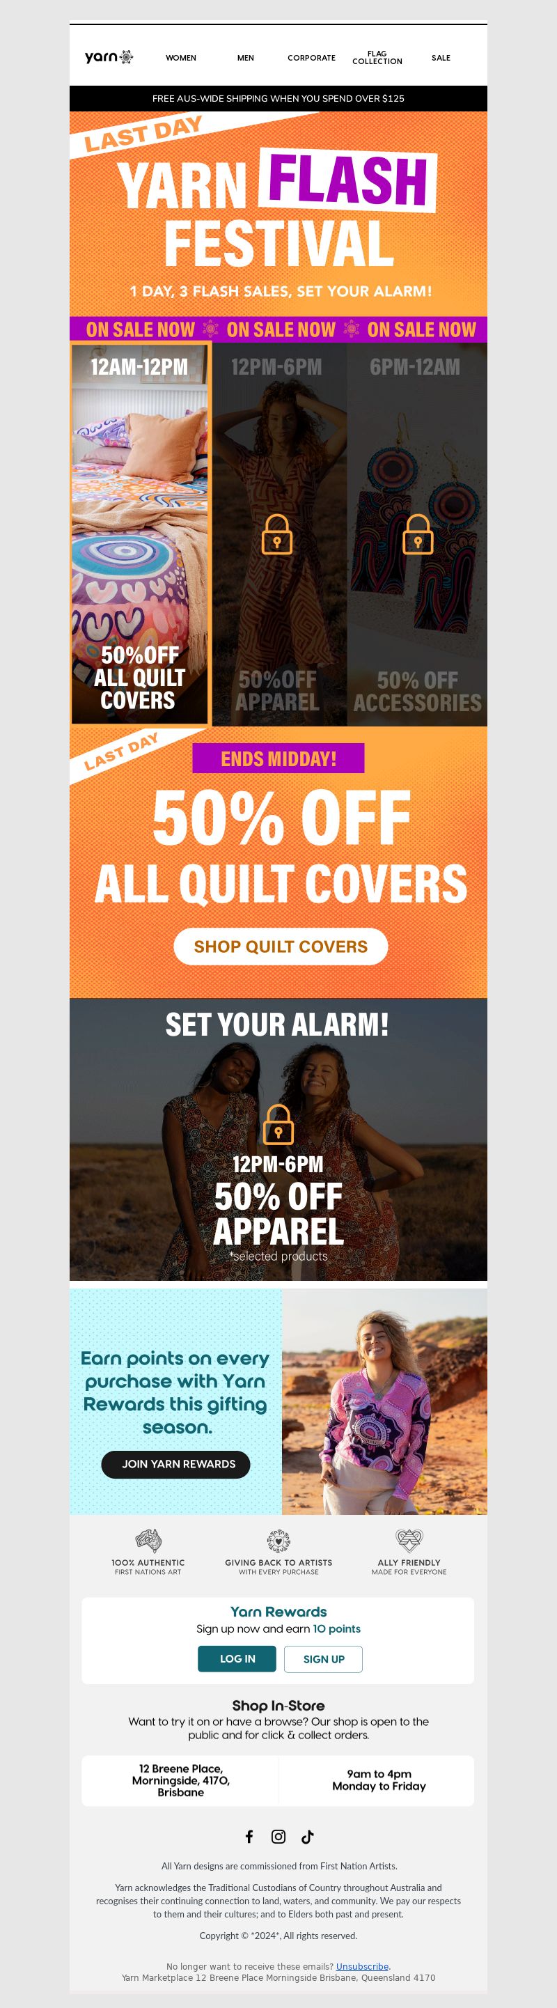This screenshot has height=2008, width=557.
Task: Open the TikTok icon link
Action: click(x=308, y=1837)
